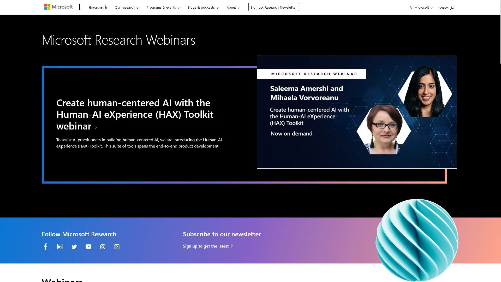
Task: Open the YouTube channel icon
Action: pos(88,246)
